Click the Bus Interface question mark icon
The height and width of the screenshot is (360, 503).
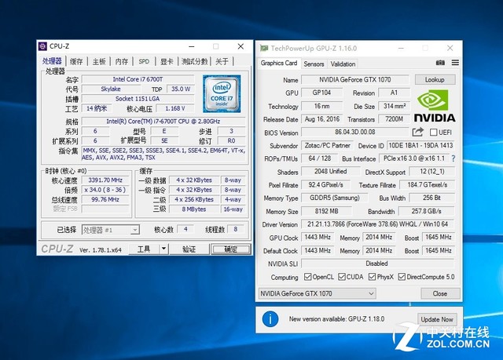(453, 158)
